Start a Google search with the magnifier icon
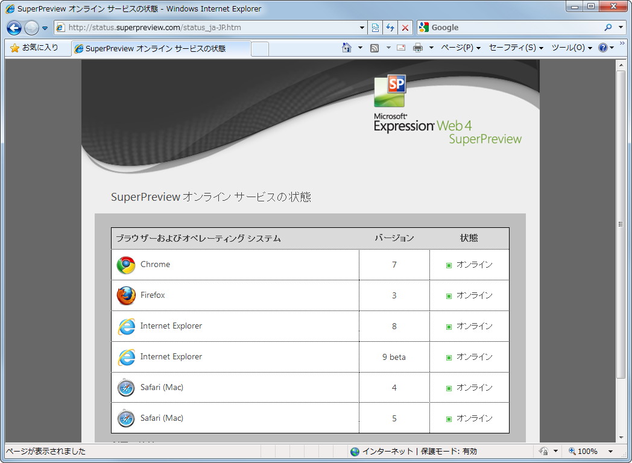Image resolution: width=632 pixels, height=463 pixels. tap(607, 27)
